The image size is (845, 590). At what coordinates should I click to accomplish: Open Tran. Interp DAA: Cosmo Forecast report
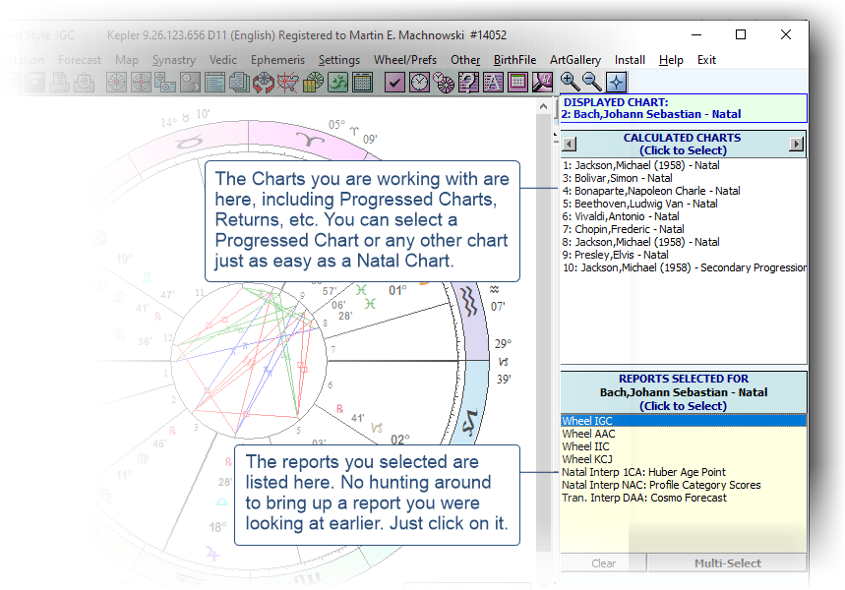click(644, 498)
